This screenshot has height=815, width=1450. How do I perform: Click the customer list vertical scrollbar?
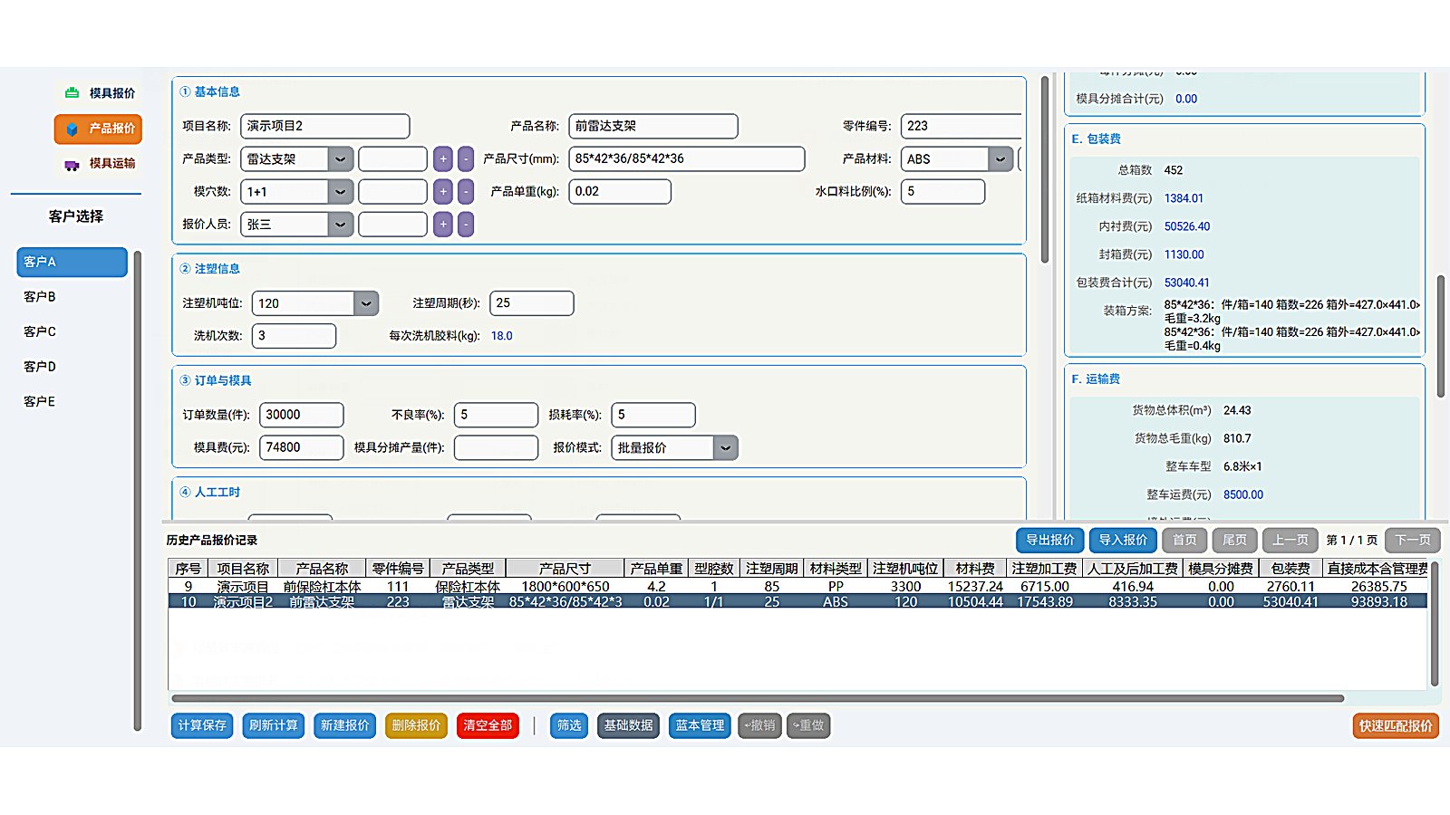(x=138, y=490)
